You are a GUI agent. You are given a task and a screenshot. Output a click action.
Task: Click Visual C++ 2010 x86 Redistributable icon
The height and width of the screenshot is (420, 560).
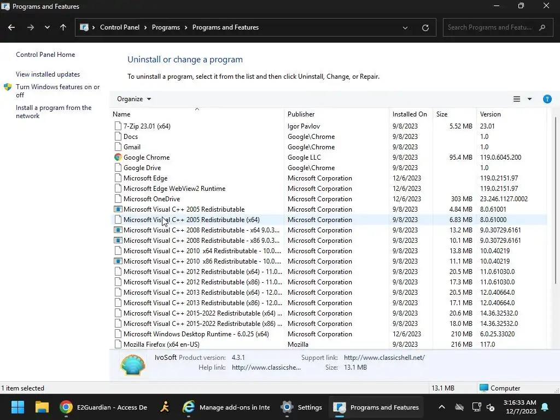coord(118,261)
